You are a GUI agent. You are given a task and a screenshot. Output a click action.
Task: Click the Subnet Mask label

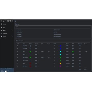coord(19,37)
